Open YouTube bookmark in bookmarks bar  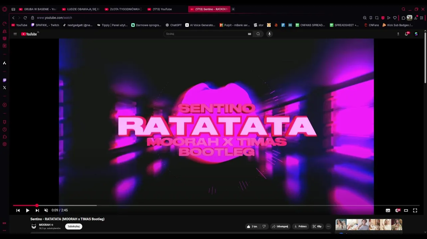[19, 25]
